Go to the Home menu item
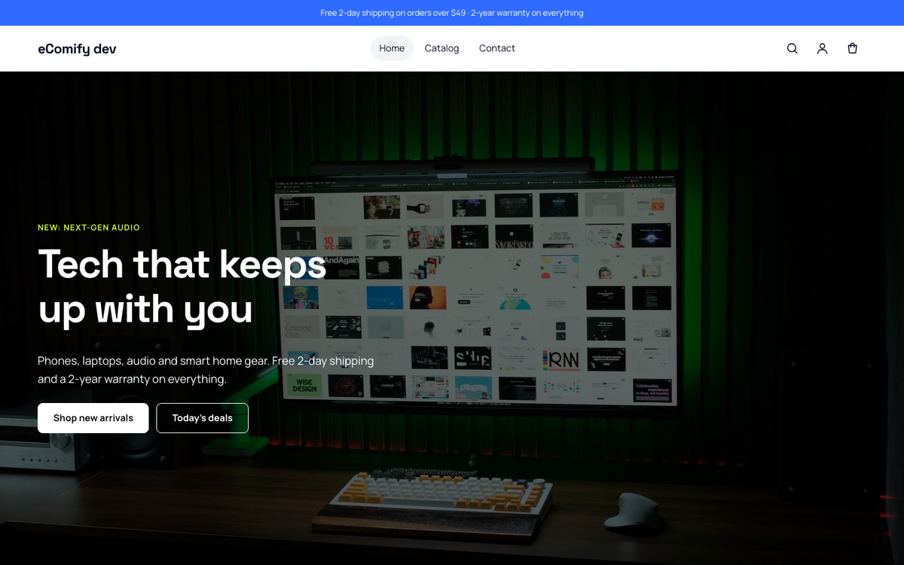 392,48
